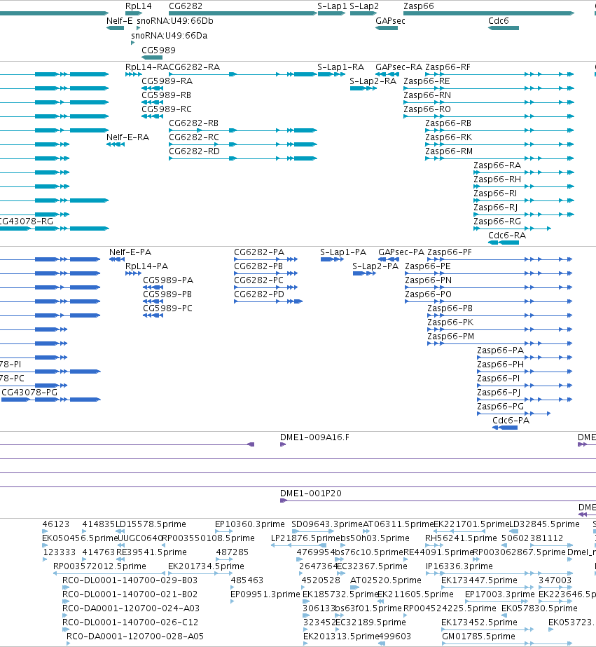Select transcript CG43078-RG
This screenshot has height=647, width=596.
point(27,222)
